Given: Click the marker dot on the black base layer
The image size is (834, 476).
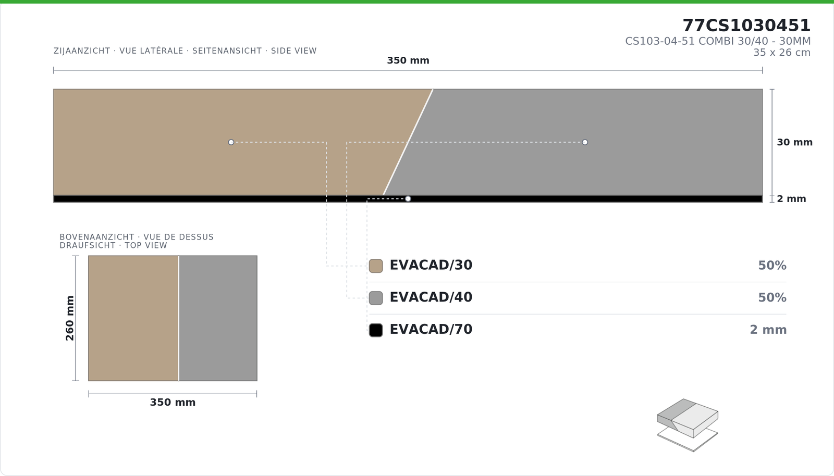Looking at the screenshot, I should click(x=408, y=199).
